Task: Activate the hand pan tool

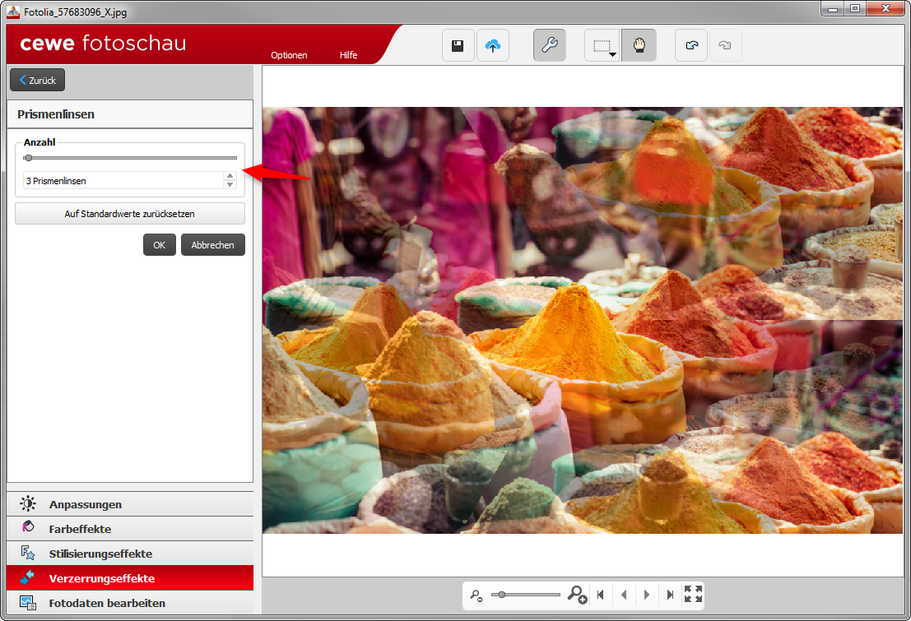Action: [639, 46]
